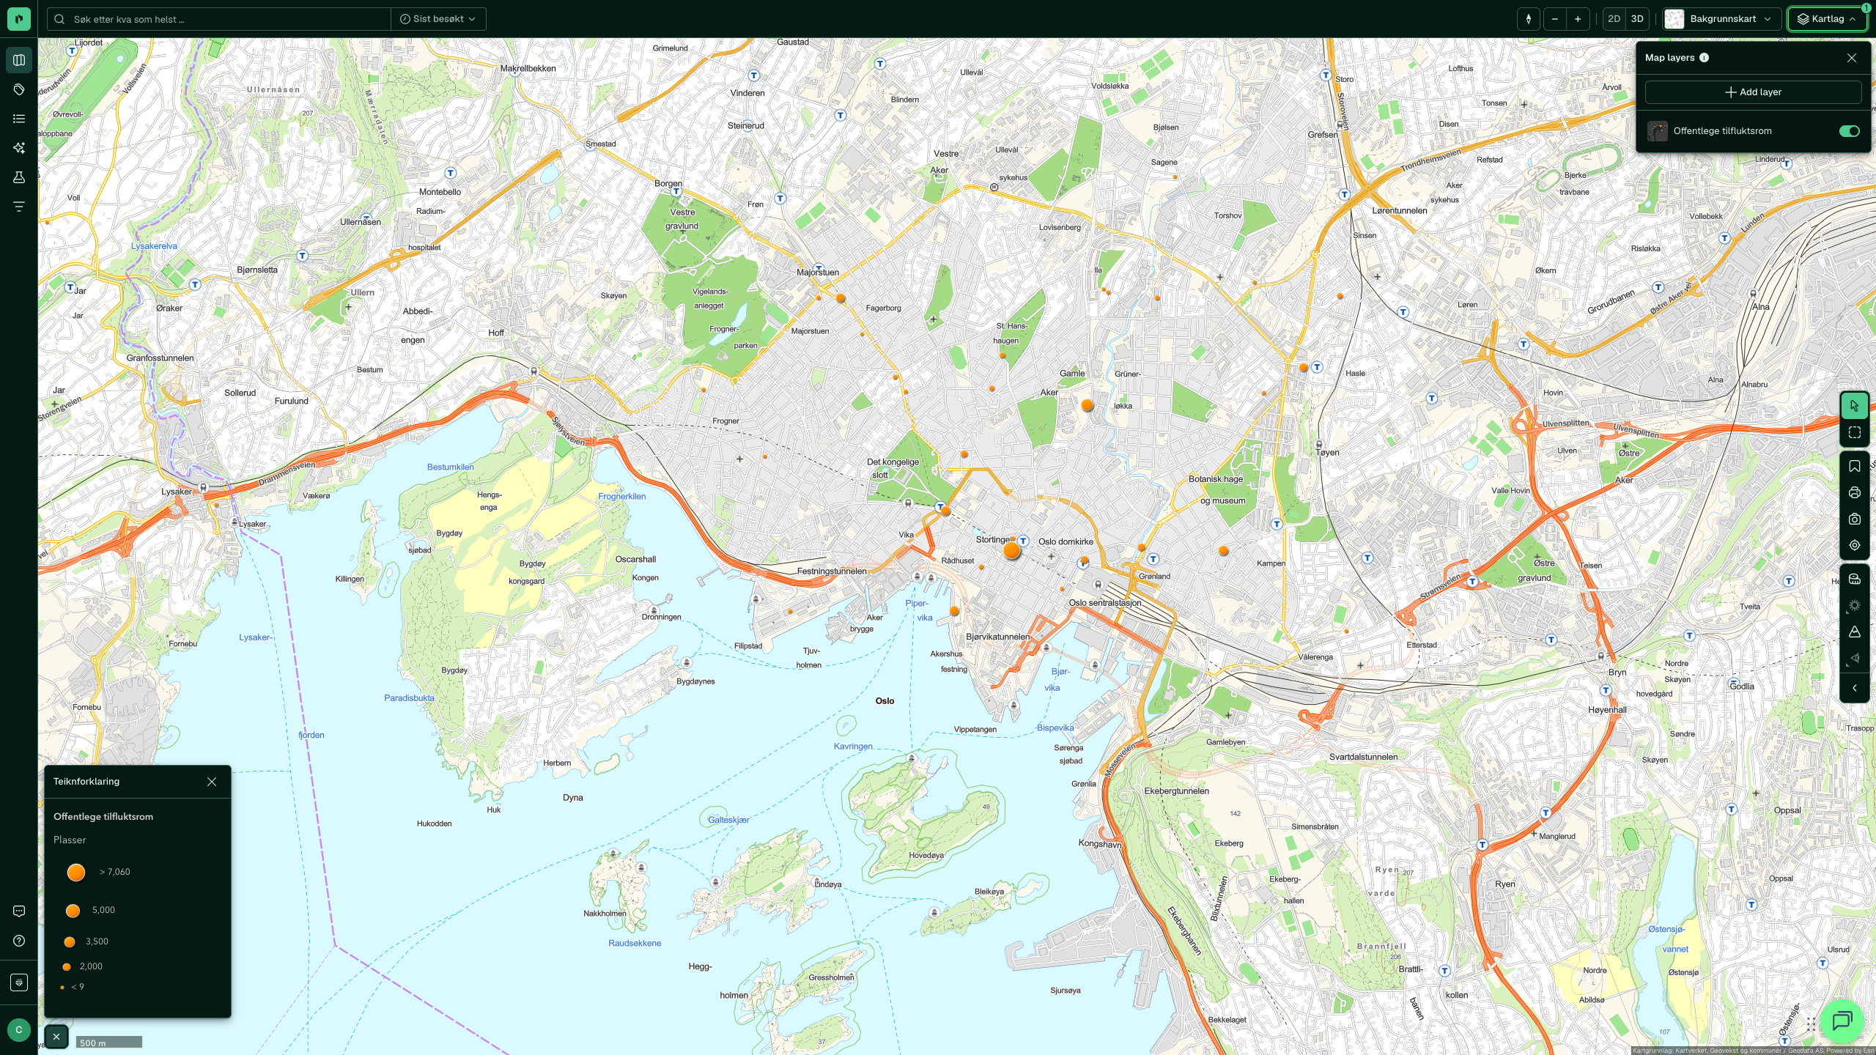Click the orange shelter marker at Majorstuen
The image size is (1876, 1055).
click(x=841, y=298)
